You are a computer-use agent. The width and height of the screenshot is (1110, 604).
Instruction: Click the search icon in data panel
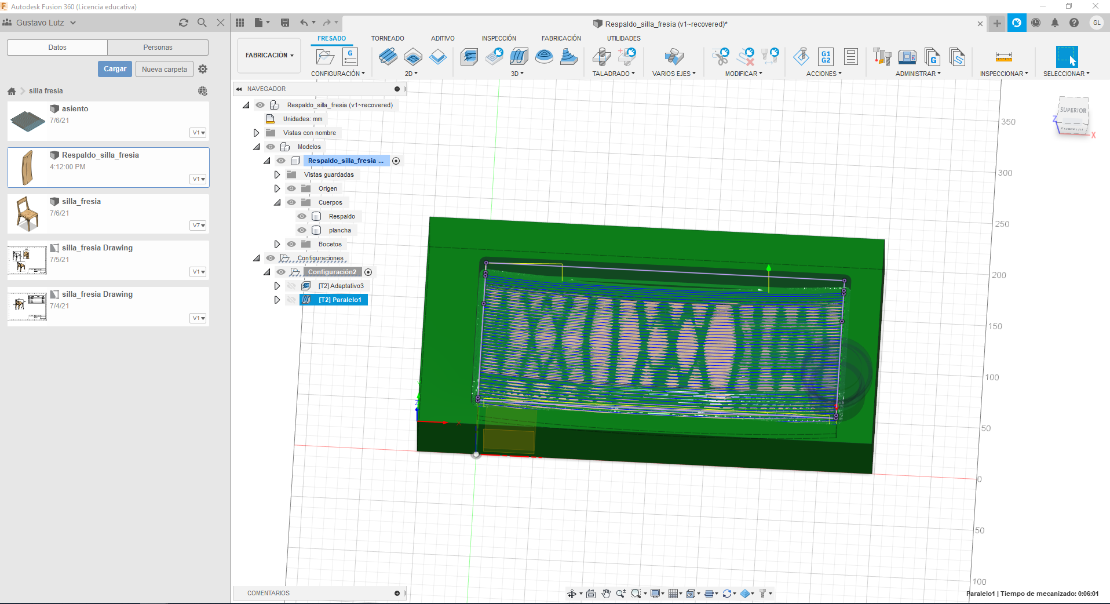[x=202, y=23]
